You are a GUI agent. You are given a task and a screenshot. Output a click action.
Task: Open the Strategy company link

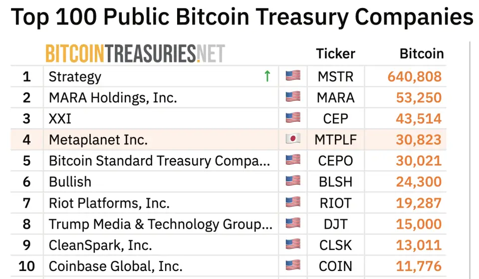point(75,77)
